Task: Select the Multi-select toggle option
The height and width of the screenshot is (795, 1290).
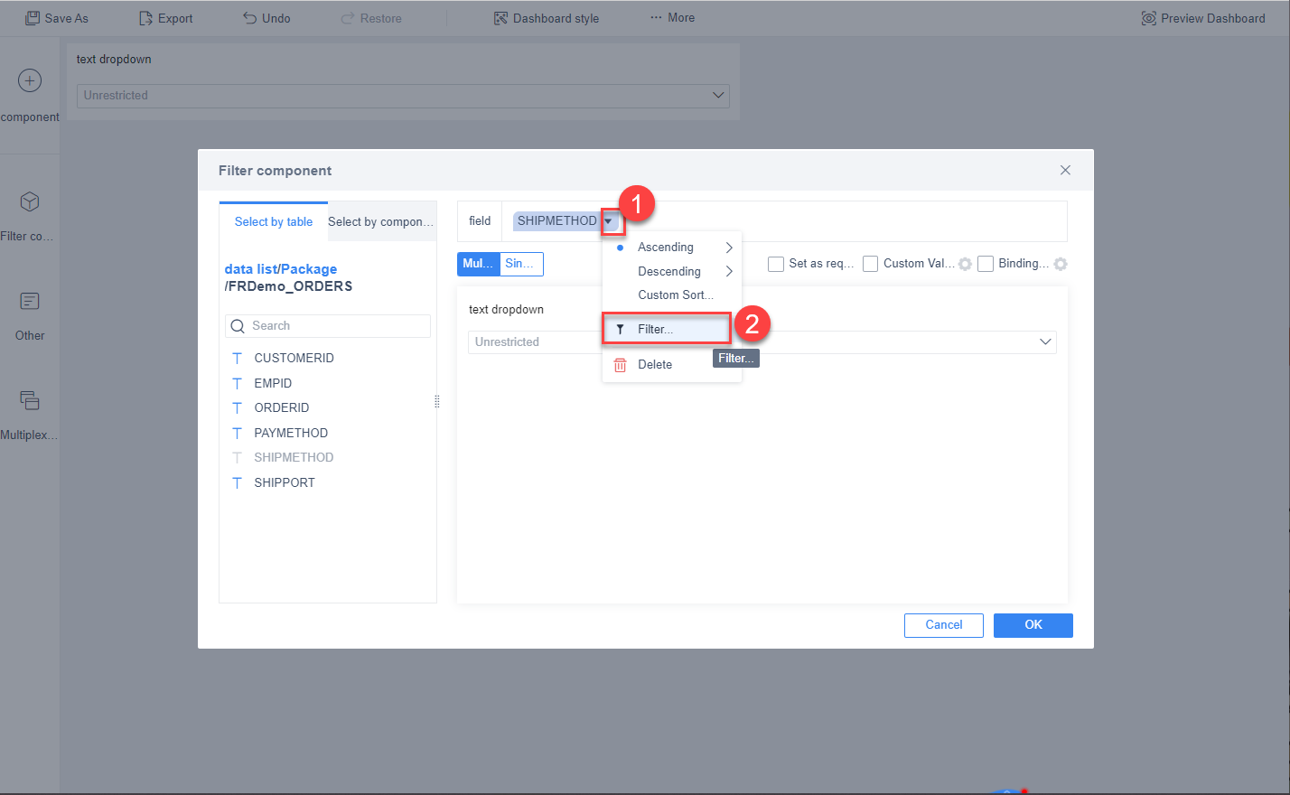Action: click(479, 264)
